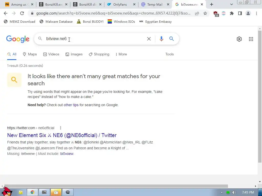Open the striped flag extension icon

click(224, 13)
